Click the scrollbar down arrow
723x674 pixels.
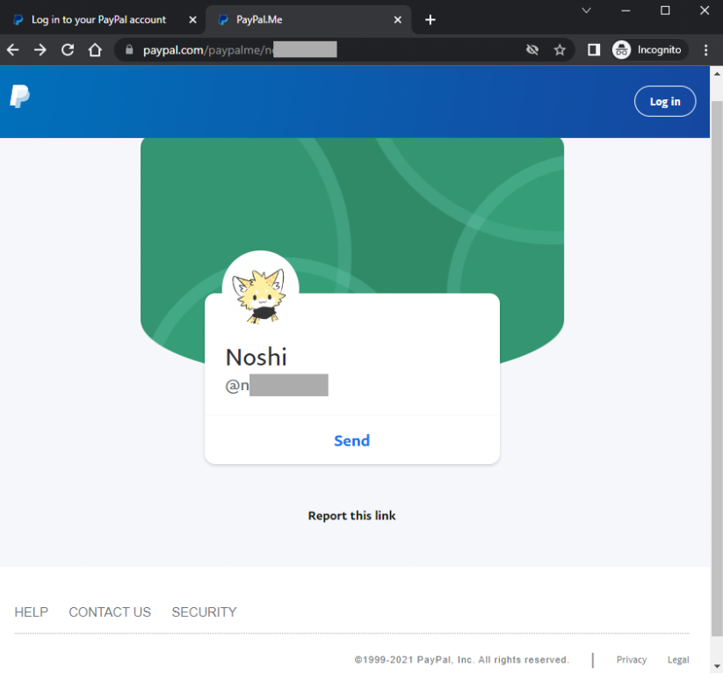[717, 667]
